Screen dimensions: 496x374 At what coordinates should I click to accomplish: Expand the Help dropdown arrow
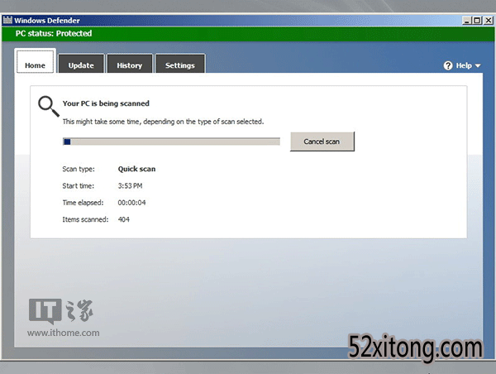tap(478, 66)
